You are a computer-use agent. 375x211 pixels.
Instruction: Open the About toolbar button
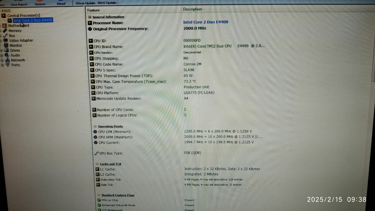(61, 3)
